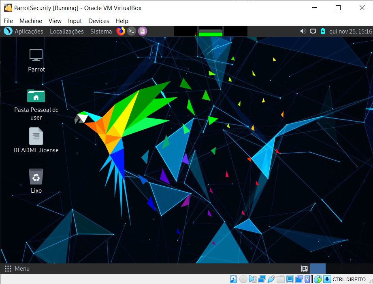The width and height of the screenshot is (373, 284).
Task: Open the VirtualBox View menu
Action: (55, 21)
